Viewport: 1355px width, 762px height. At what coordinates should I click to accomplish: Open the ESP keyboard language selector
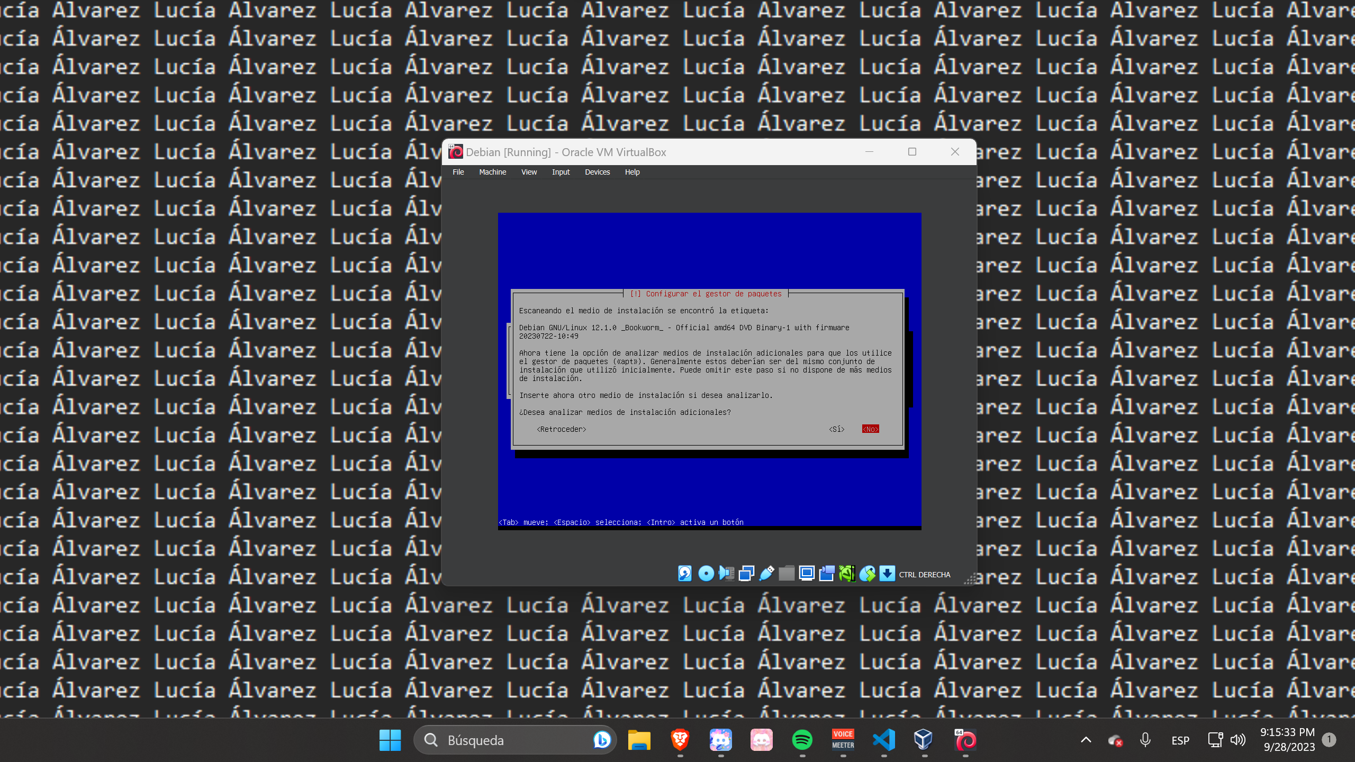click(x=1180, y=740)
